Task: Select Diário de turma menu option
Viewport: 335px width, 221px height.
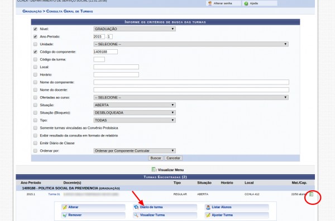Action: click(165, 207)
